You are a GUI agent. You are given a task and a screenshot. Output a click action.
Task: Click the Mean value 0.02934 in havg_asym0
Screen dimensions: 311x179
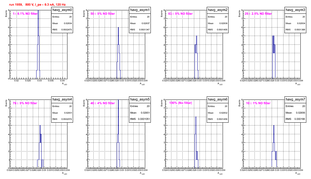click(68, 23)
